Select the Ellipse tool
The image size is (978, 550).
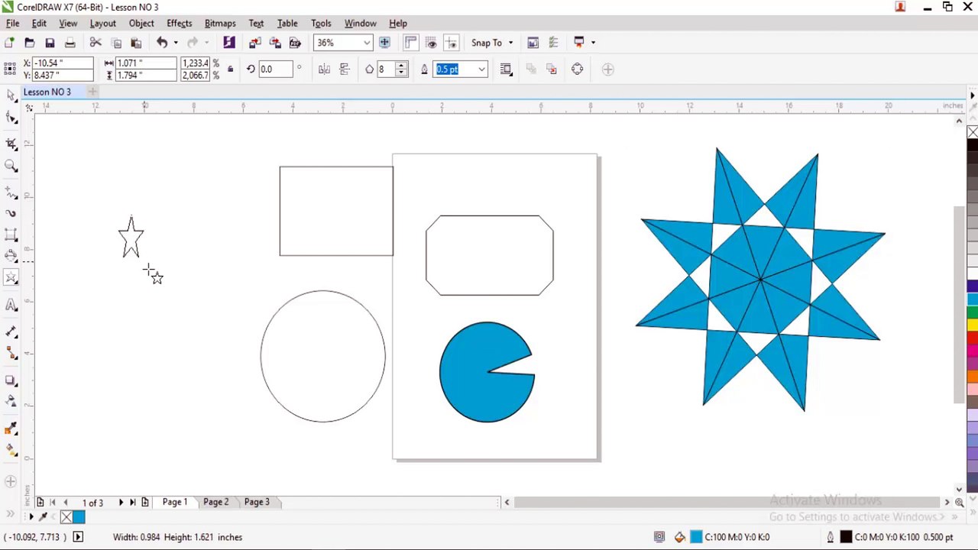pos(11,256)
